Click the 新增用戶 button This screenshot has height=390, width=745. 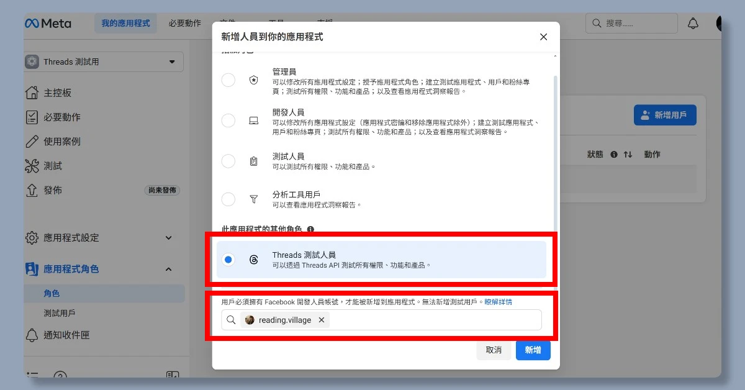point(665,115)
